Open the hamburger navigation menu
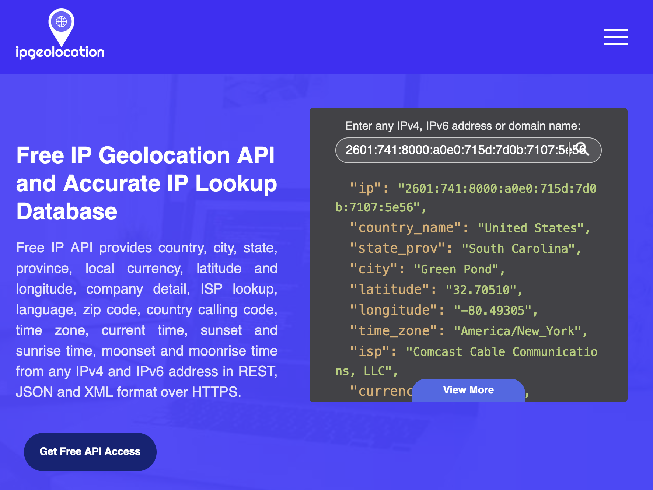Screen dimensions: 653x490 [x=615, y=37]
